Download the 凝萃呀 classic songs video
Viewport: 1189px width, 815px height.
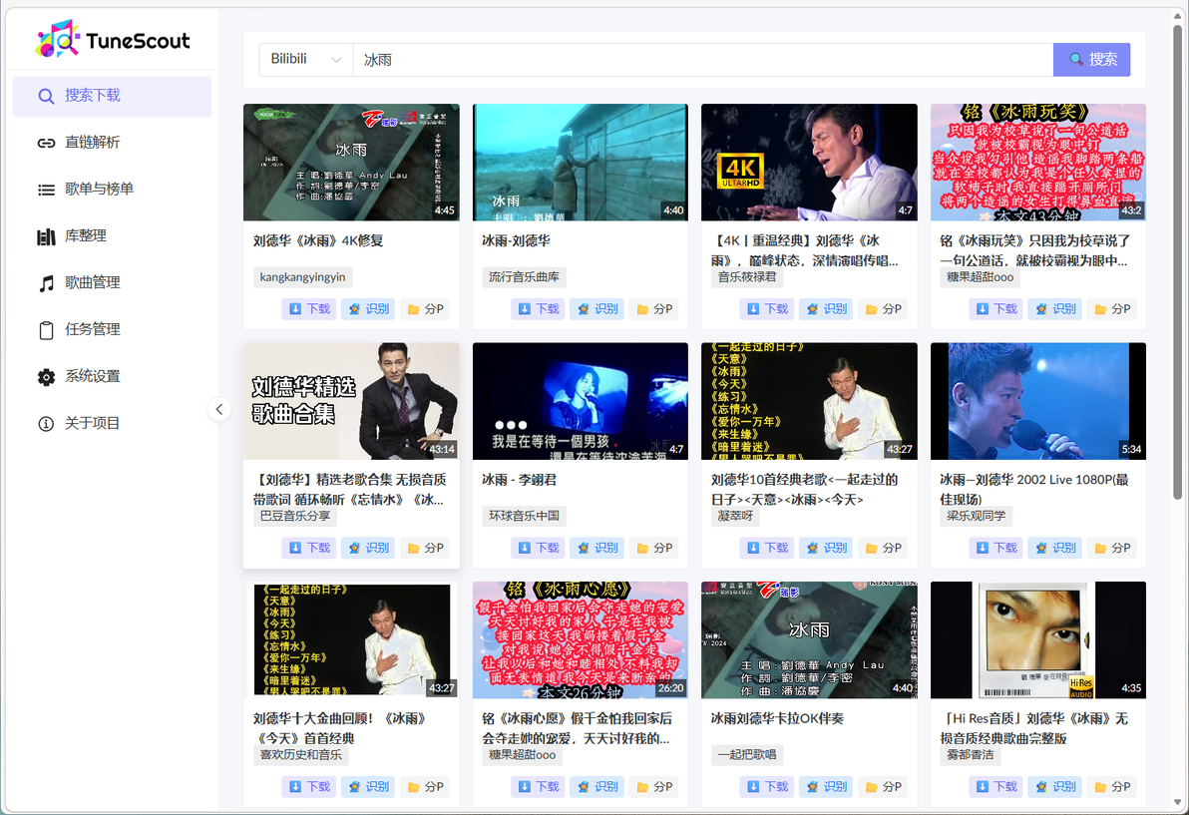click(767, 548)
